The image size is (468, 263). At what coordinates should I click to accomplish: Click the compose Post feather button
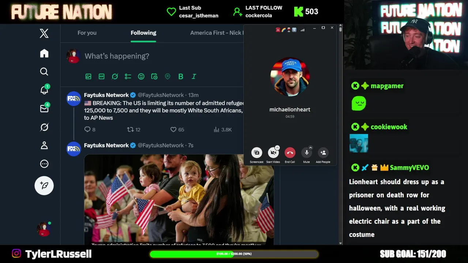[44, 186]
